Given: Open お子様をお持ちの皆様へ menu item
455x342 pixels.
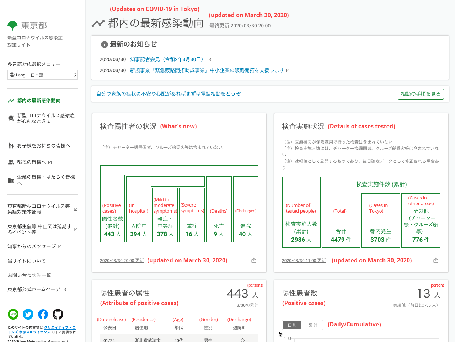Looking at the screenshot, I should pyautogui.click(x=43, y=146).
